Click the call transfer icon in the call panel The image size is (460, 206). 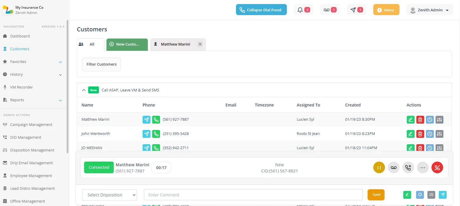[408, 167]
